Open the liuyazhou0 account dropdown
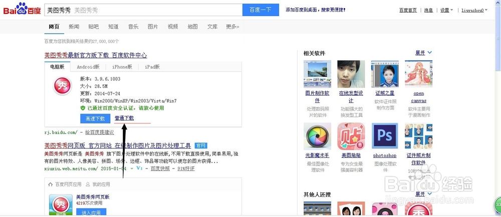 (474, 10)
